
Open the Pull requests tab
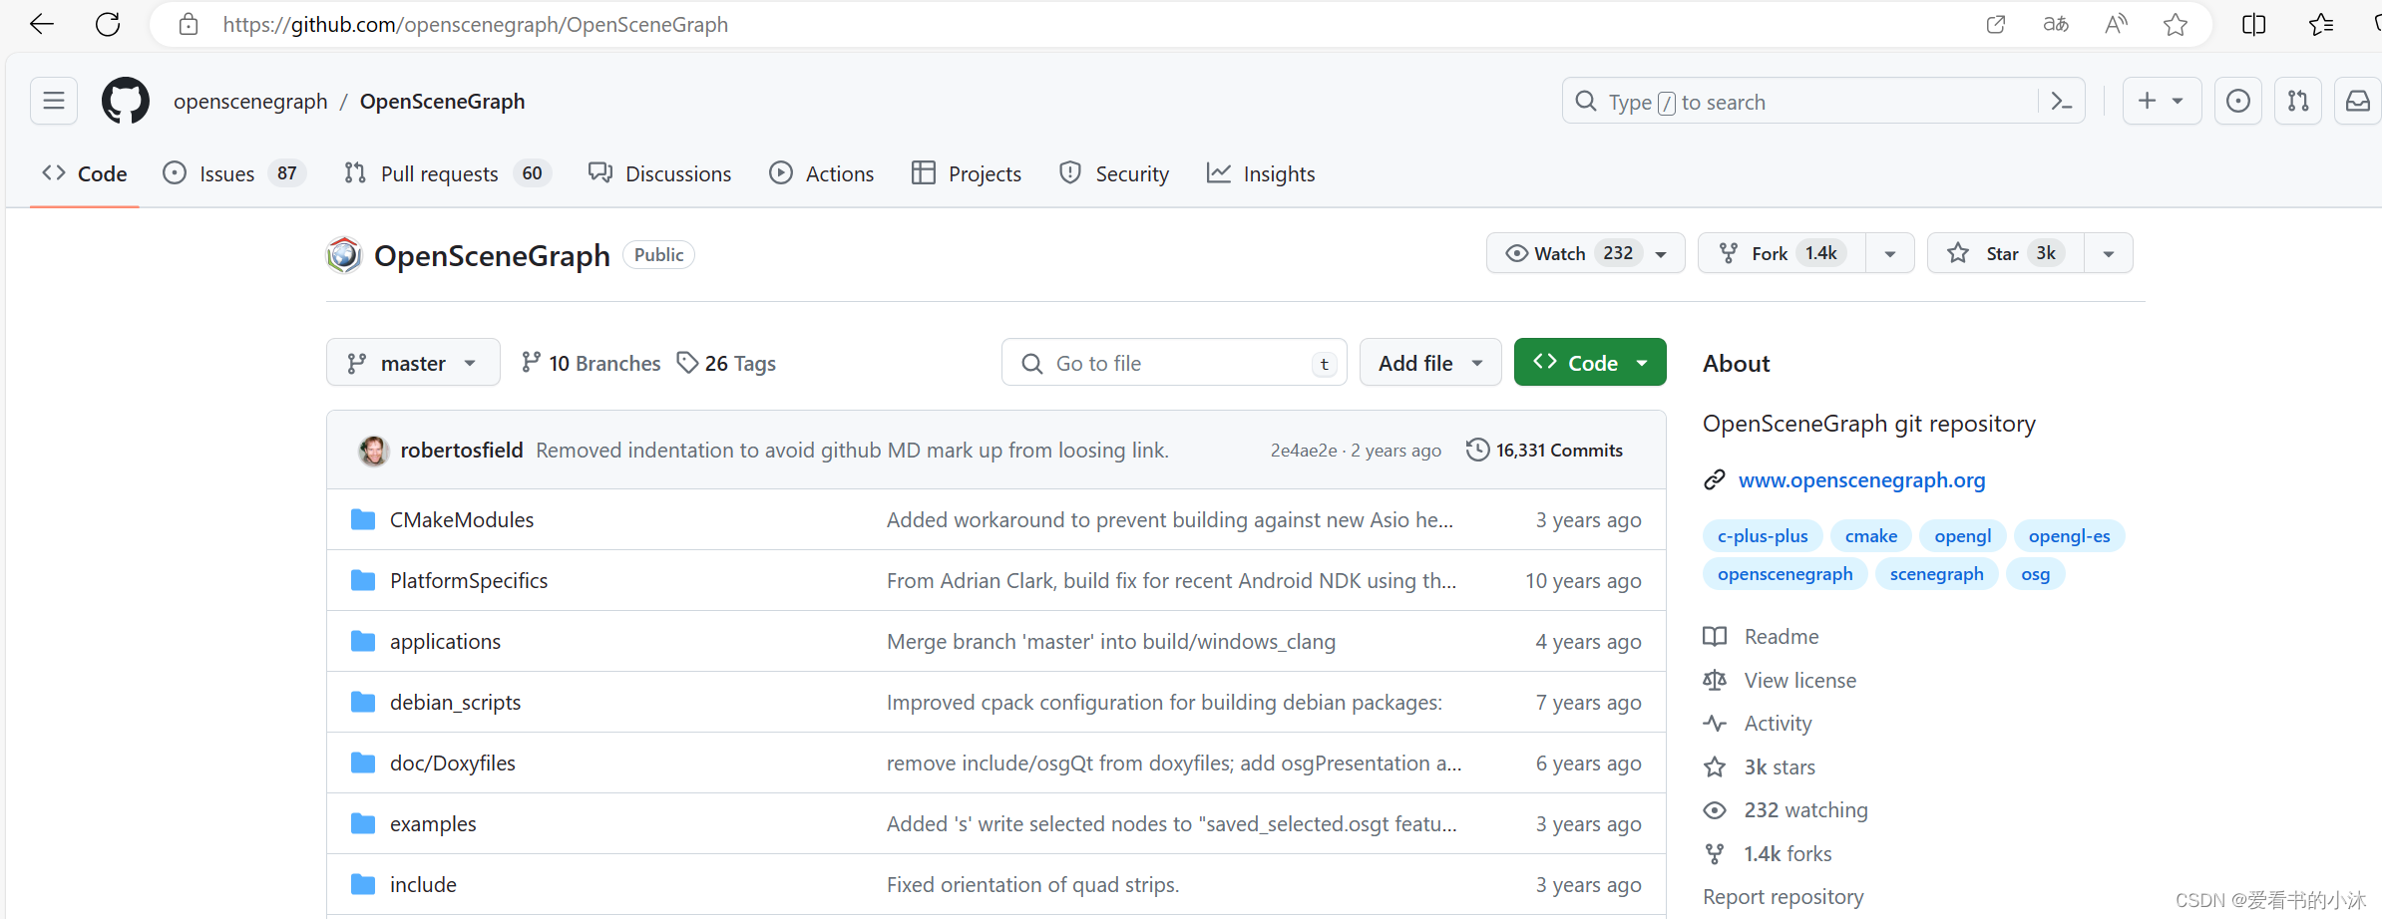click(x=447, y=173)
